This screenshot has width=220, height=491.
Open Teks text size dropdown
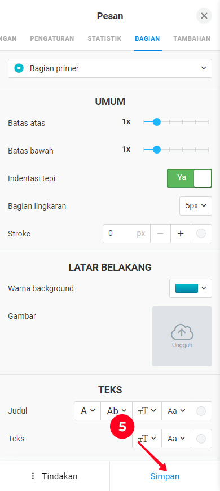coord(147,439)
